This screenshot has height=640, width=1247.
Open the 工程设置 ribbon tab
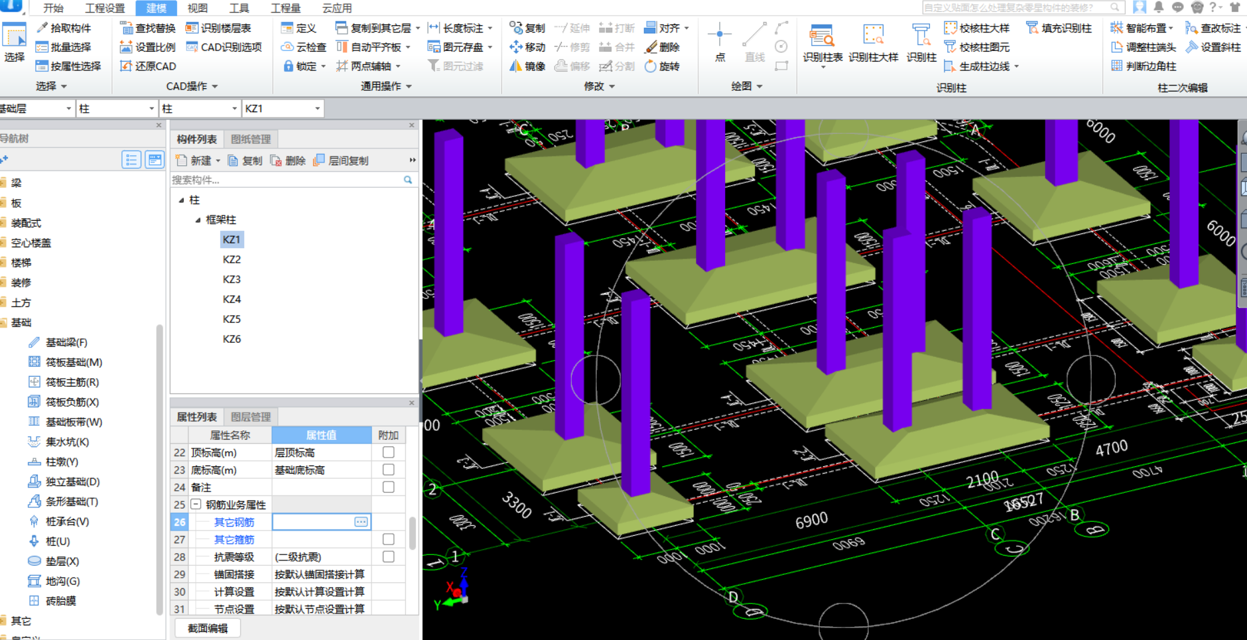click(105, 8)
